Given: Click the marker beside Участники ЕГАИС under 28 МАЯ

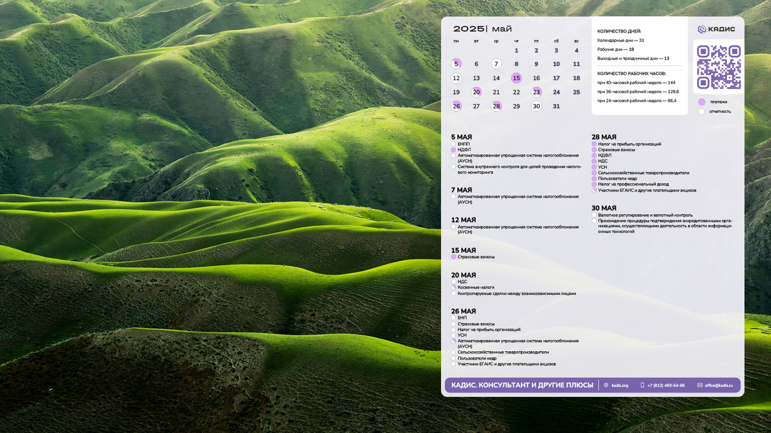Looking at the screenshot, I should (594, 190).
